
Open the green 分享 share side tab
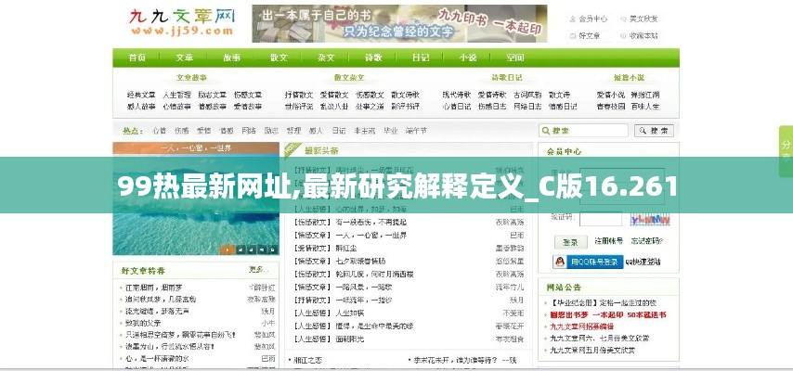(785, 151)
